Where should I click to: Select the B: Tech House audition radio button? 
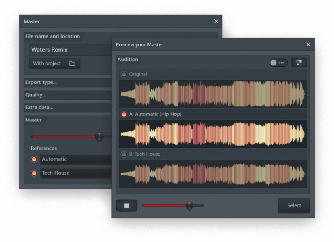pos(124,154)
